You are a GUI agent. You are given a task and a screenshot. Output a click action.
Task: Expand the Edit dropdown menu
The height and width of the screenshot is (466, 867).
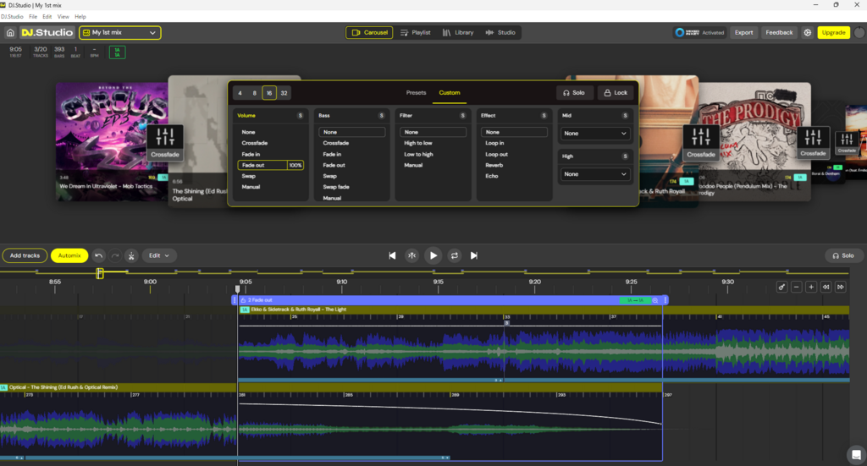pyautogui.click(x=159, y=255)
